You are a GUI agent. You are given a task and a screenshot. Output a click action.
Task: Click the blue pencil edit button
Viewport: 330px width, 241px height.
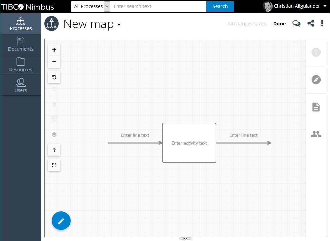[61, 221]
